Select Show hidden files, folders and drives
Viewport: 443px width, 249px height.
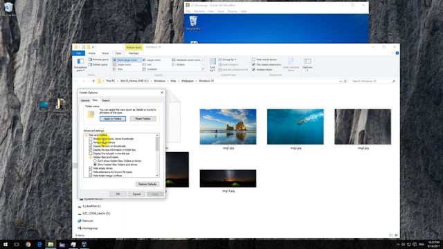click(x=95, y=165)
